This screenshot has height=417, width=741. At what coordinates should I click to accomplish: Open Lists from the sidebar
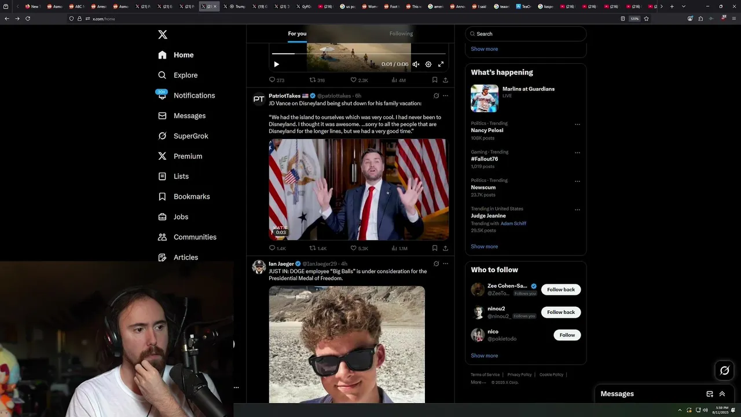(x=173, y=176)
